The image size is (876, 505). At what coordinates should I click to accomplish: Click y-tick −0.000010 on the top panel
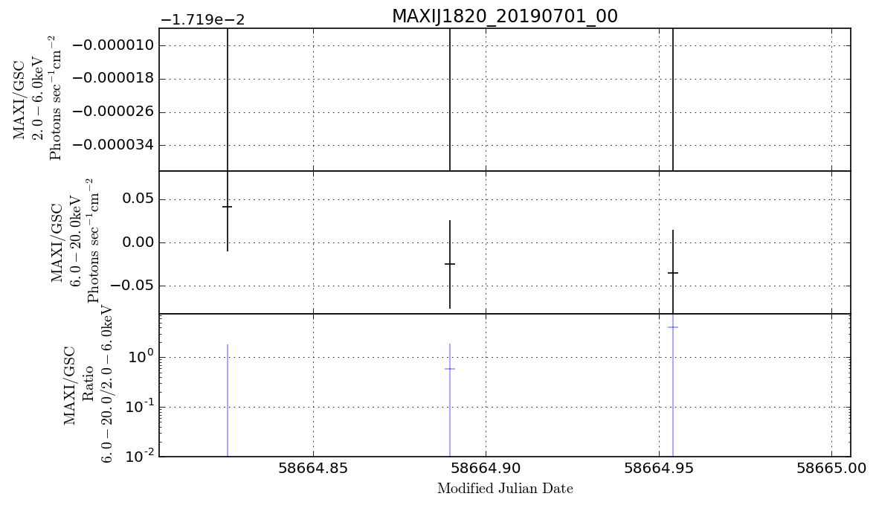click(x=113, y=45)
